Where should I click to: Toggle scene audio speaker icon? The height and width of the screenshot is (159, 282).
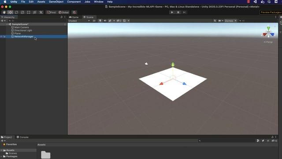point(105,21)
